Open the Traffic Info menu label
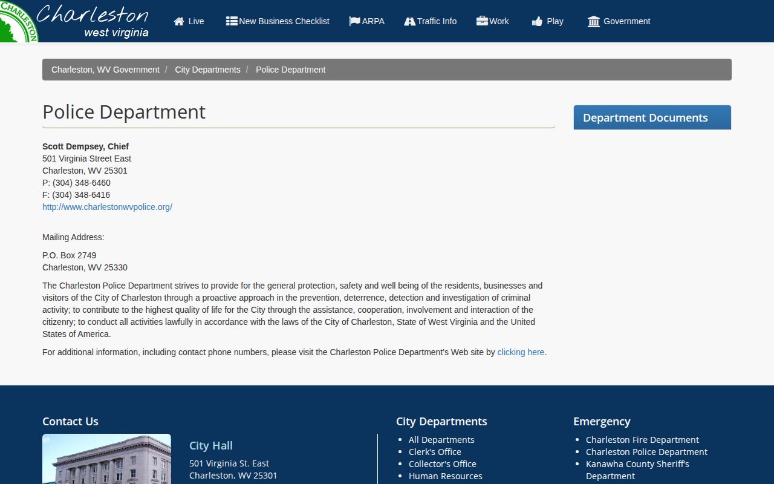Image resolution: width=774 pixels, height=484 pixels. coord(437,21)
